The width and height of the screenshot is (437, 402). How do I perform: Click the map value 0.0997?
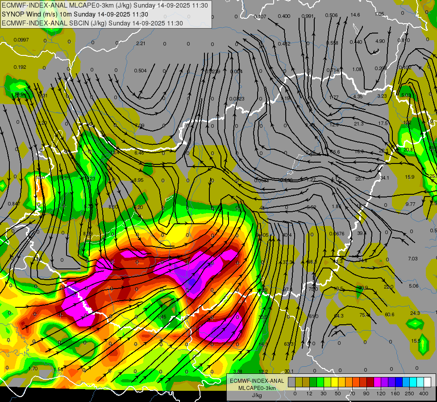tap(21, 40)
